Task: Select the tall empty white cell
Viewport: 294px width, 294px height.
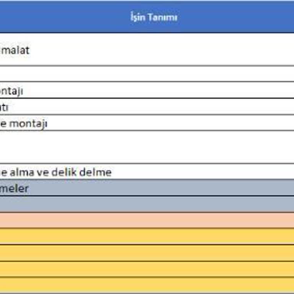Action: [147, 147]
